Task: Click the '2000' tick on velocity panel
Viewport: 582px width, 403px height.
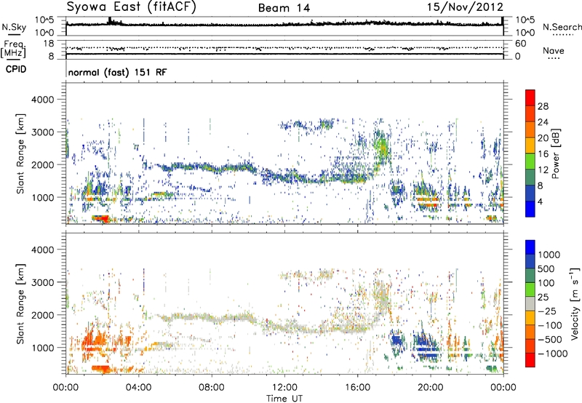Action: 42,315
